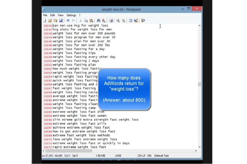Image resolution: width=247 pixels, height=164 pixels.
Task: Toggle word wrap toolbar icon
Action: [x=111, y=20]
